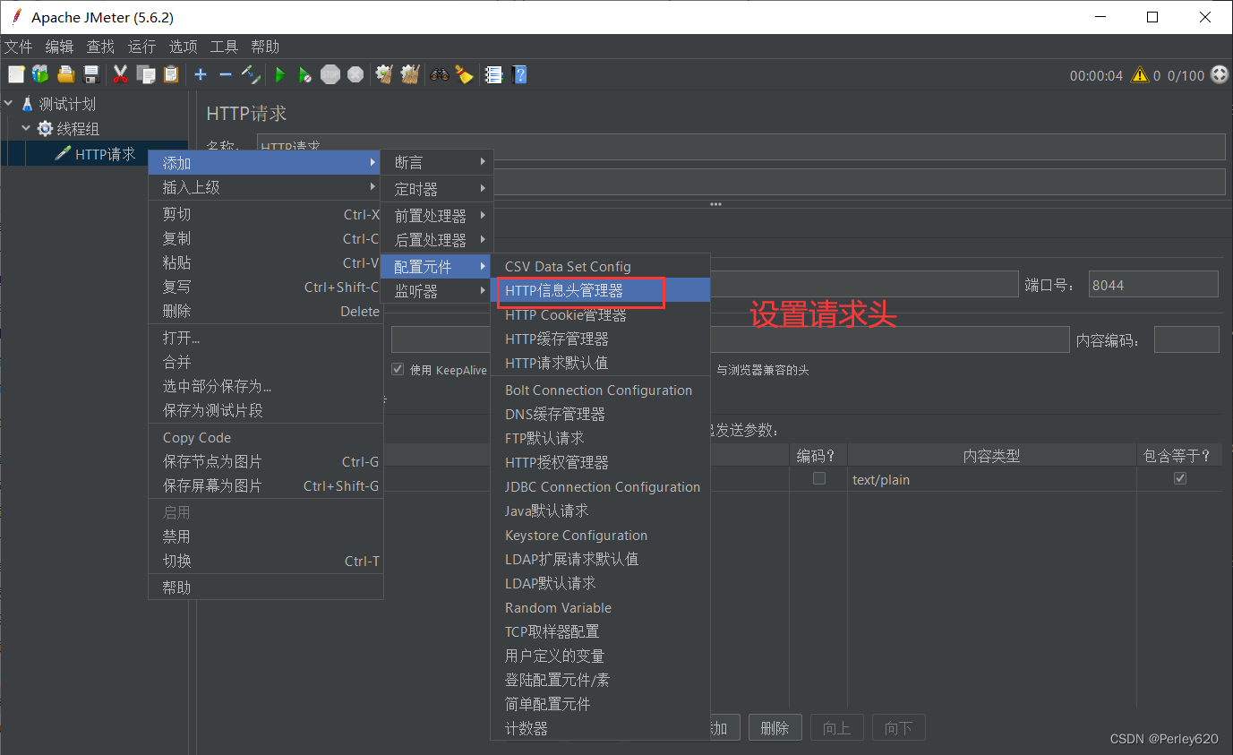This screenshot has width=1233, height=755.
Task: Click the Shutdown round X icon
Action: pyautogui.click(x=355, y=74)
